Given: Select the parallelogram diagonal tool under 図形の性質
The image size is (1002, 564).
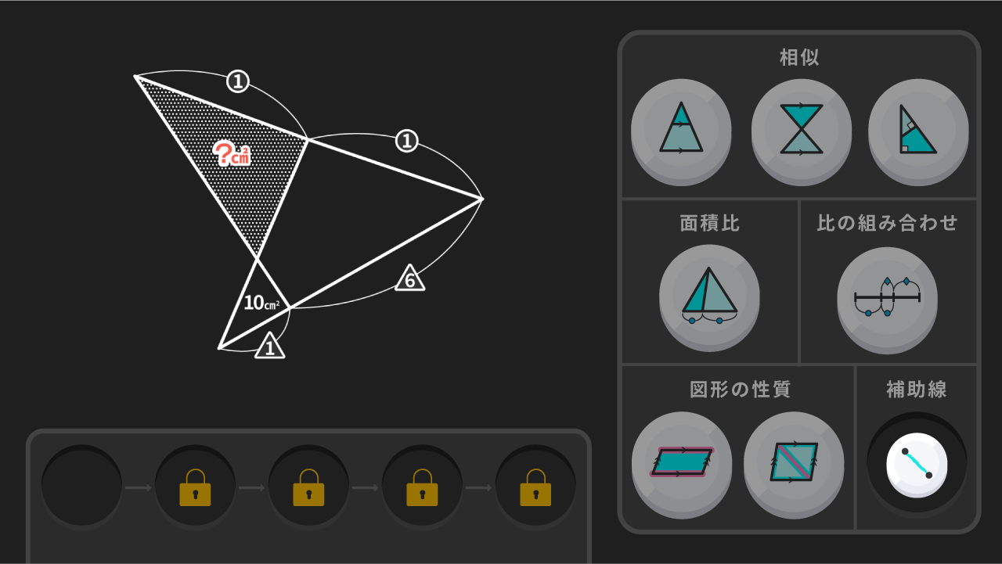Looking at the screenshot, I should click(794, 463).
